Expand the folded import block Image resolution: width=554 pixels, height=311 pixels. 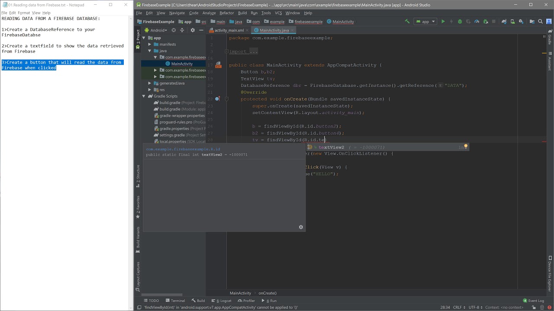coord(226,51)
